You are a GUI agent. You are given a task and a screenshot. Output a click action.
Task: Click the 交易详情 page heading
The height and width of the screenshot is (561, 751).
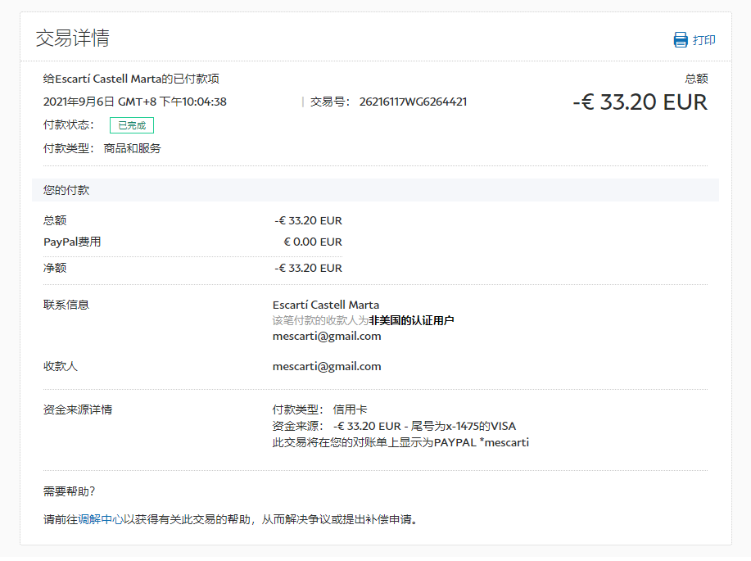[72, 38]
